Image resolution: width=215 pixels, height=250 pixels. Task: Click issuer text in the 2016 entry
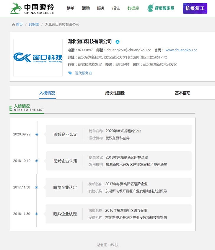(136, 217)
